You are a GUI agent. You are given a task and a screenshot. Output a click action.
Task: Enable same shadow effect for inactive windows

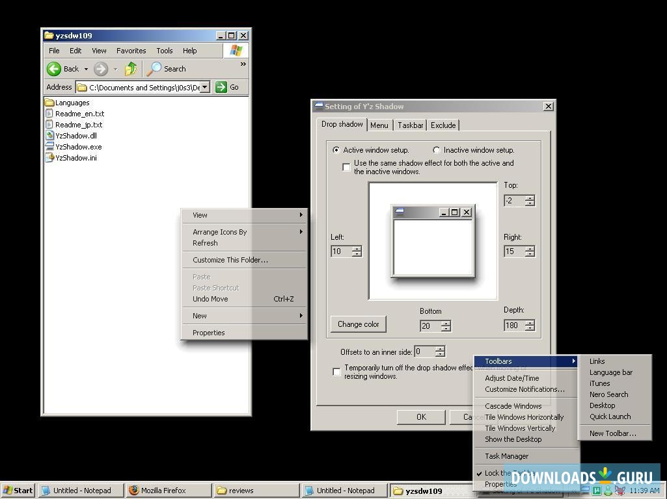pos(346,167)
